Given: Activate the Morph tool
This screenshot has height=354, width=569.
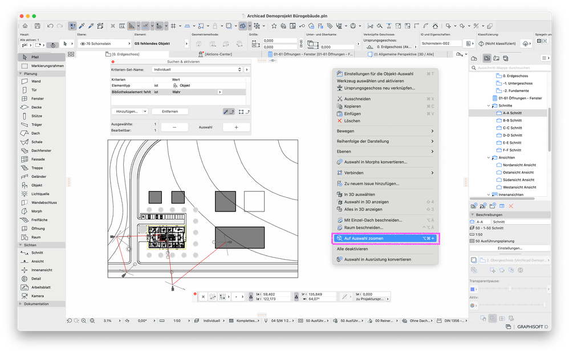Looking at the screenshot, I should point(36,211).
